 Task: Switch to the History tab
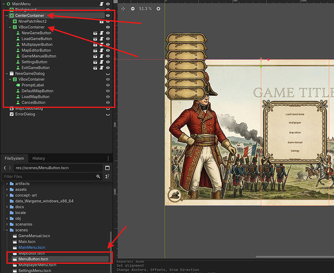[x=38, y=158]
